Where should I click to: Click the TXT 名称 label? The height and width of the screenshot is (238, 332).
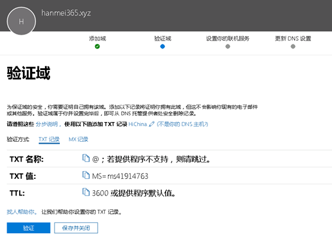point(26,159)
